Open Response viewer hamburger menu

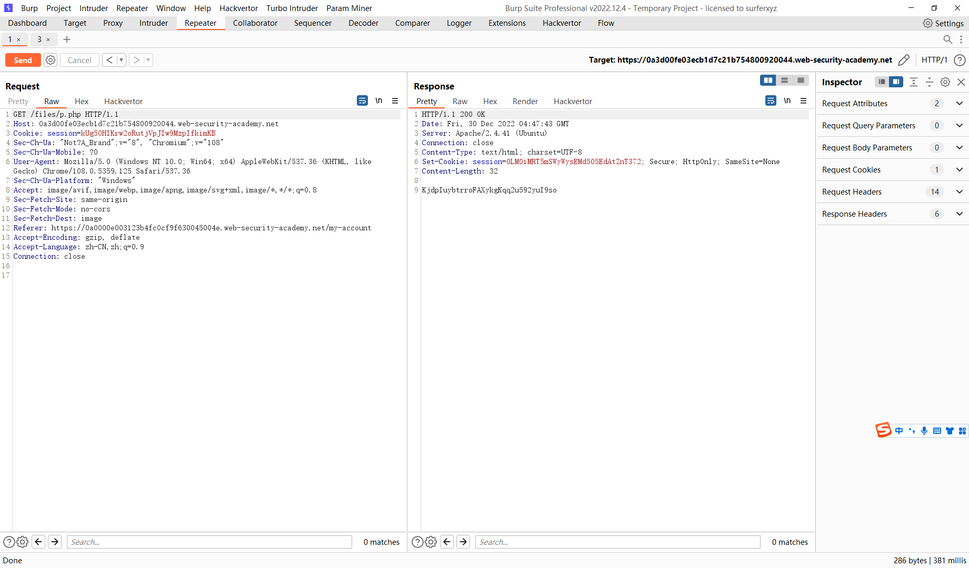tap(804, 100)
